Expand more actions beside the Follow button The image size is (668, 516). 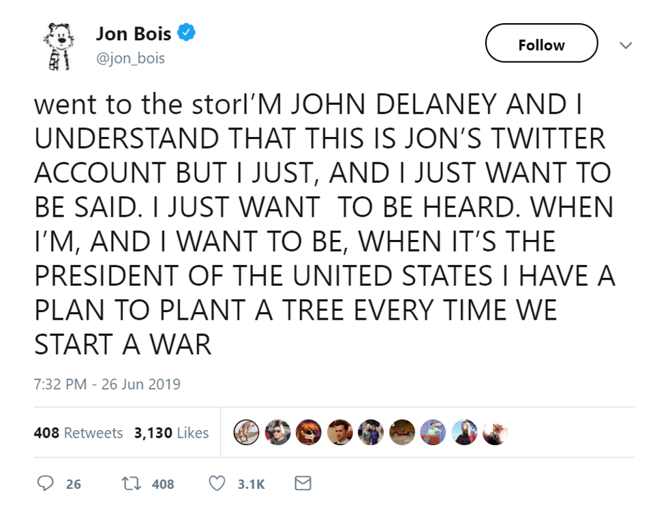pyautogui.click(x=626, y=44)
